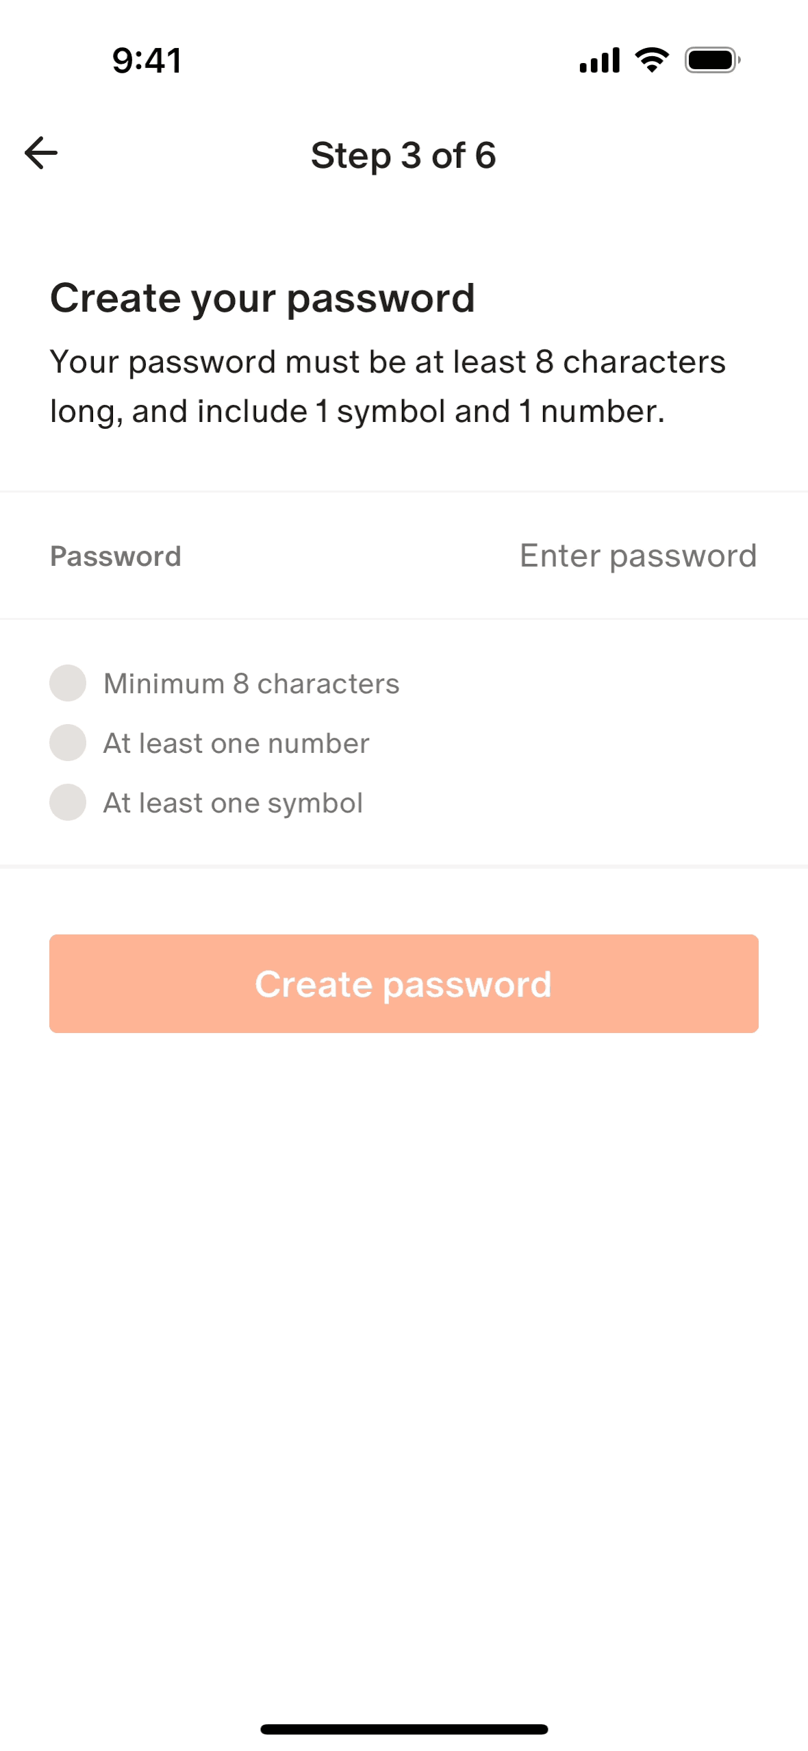This screenshot has width=808, height=1751.
Task: Click the battery level icon
Action: (x=712, y=60)
